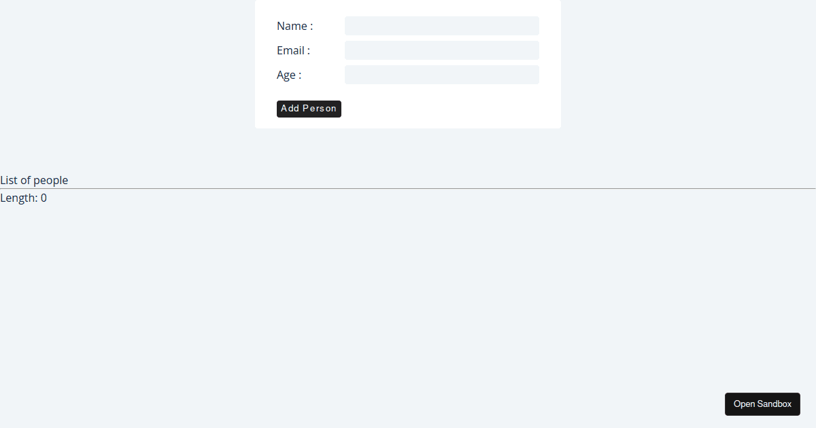Activate the first form text box

[442, 26]
